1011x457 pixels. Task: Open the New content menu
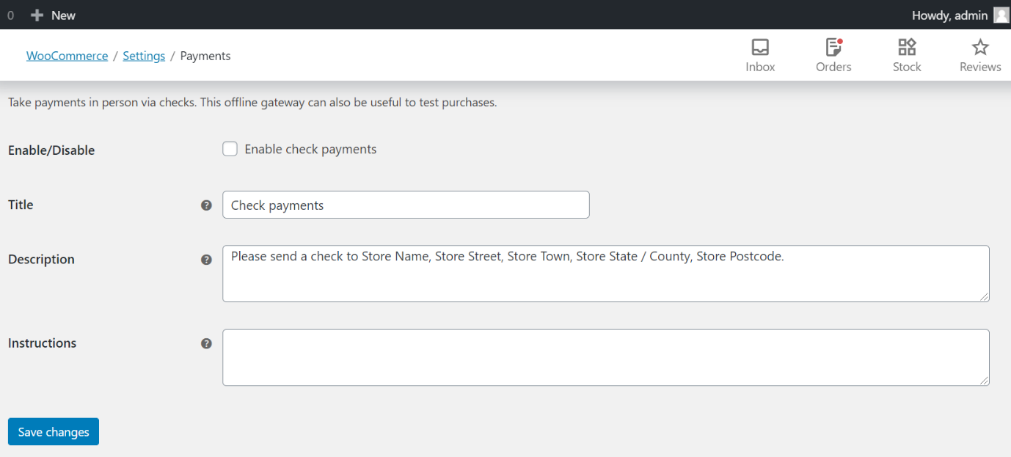click(x=54, y=15)
